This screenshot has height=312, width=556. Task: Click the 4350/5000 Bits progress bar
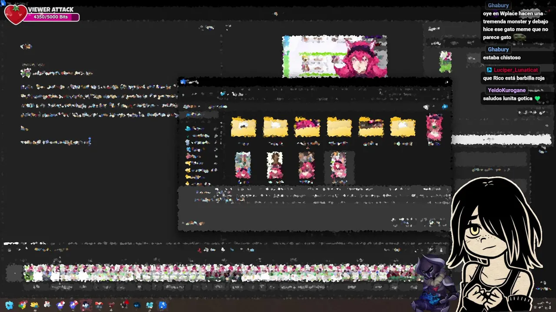[51, 17]
